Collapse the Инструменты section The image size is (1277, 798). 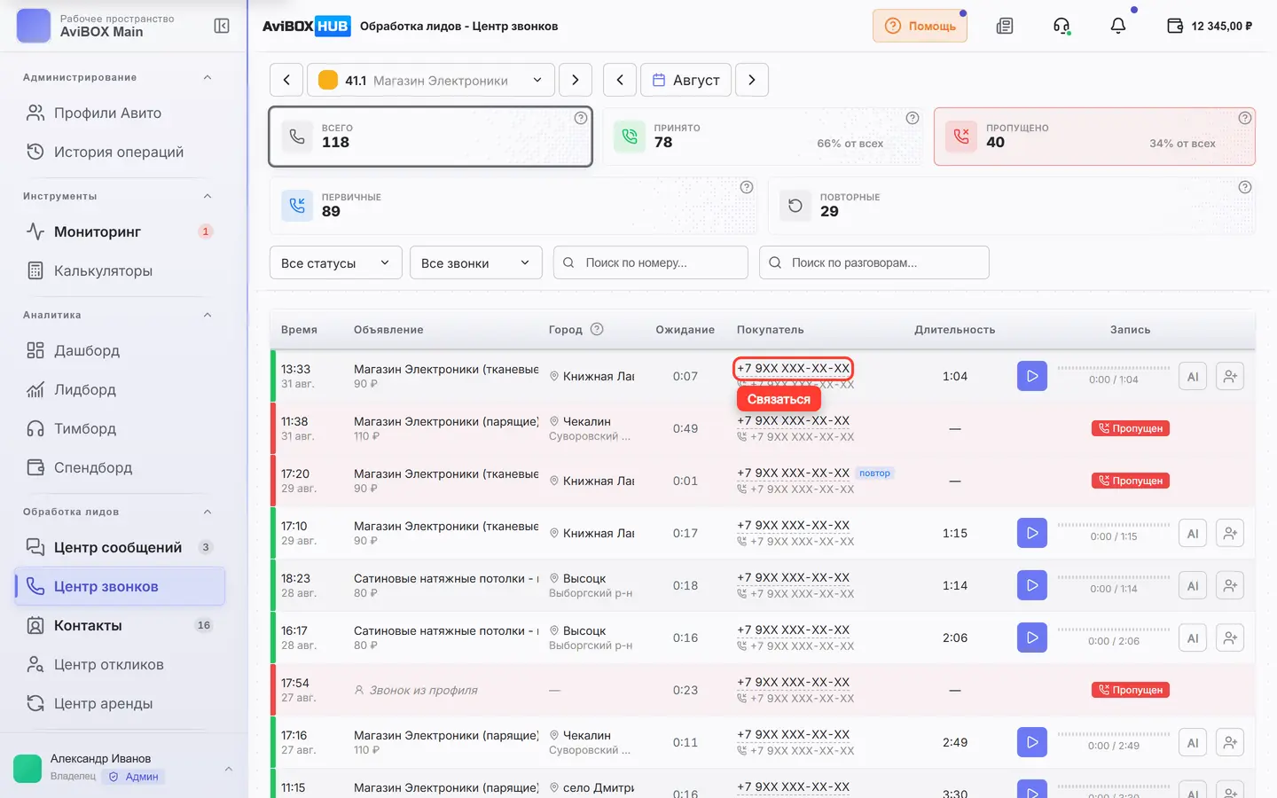(208, 196)
